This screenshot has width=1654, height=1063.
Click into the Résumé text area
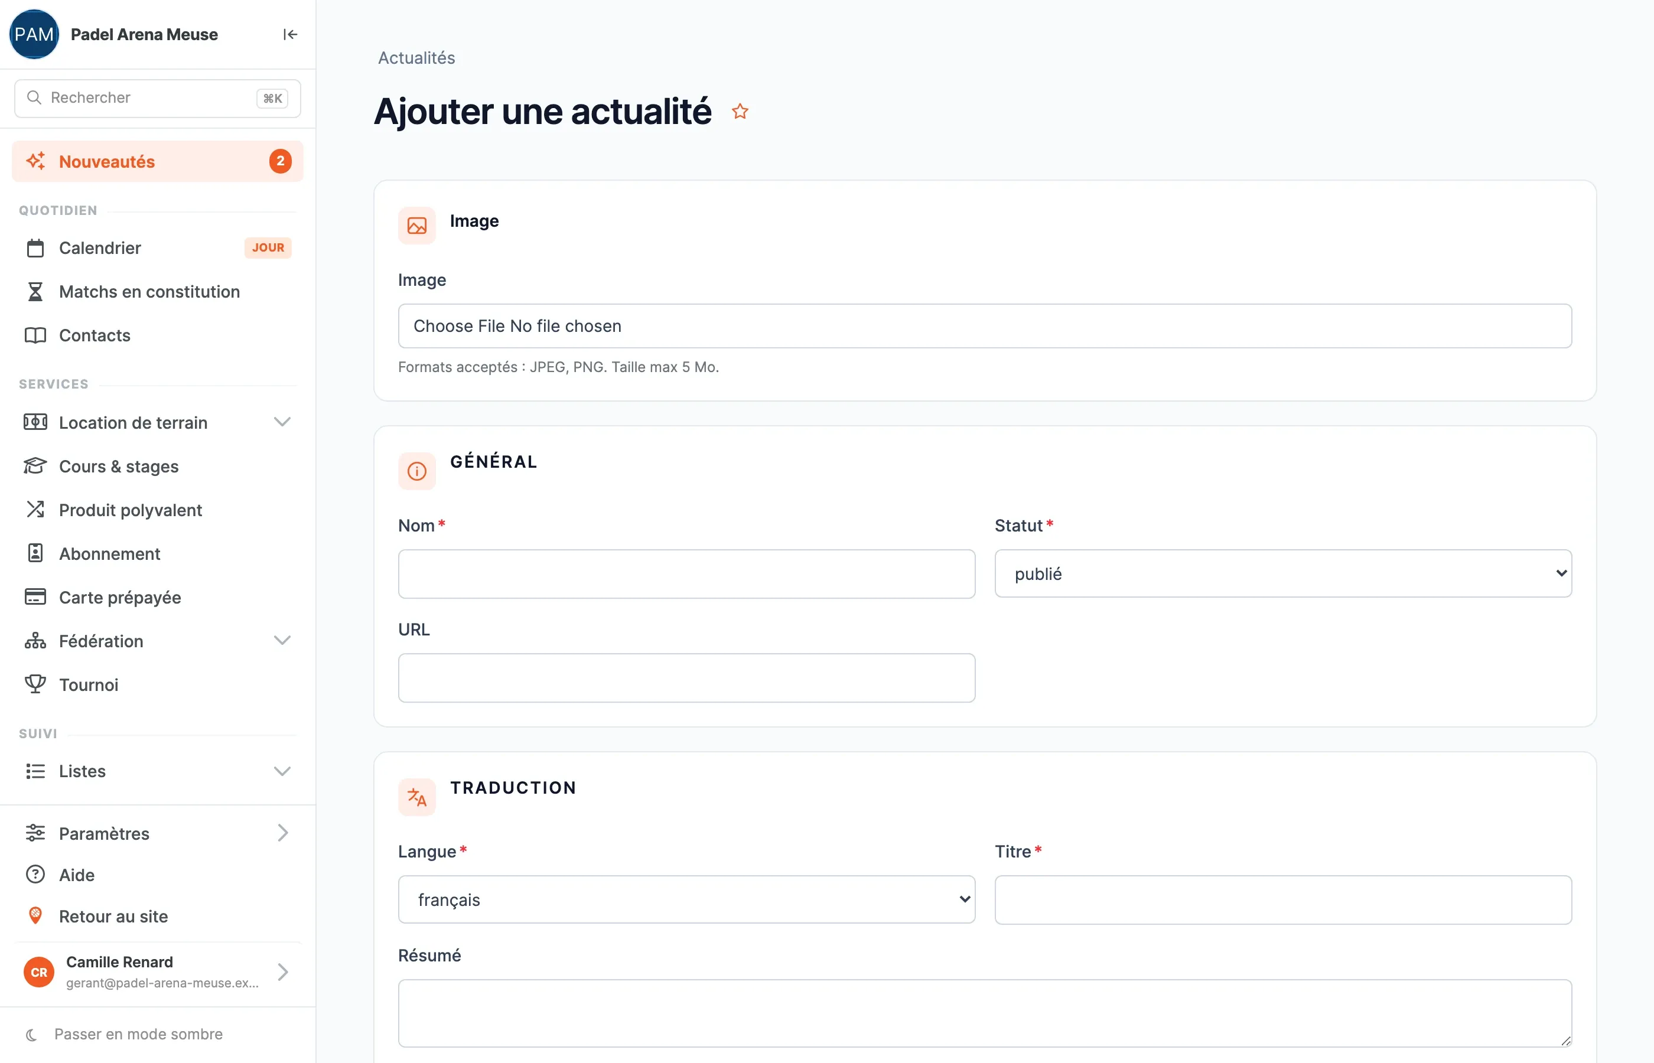coord(984,1013)
